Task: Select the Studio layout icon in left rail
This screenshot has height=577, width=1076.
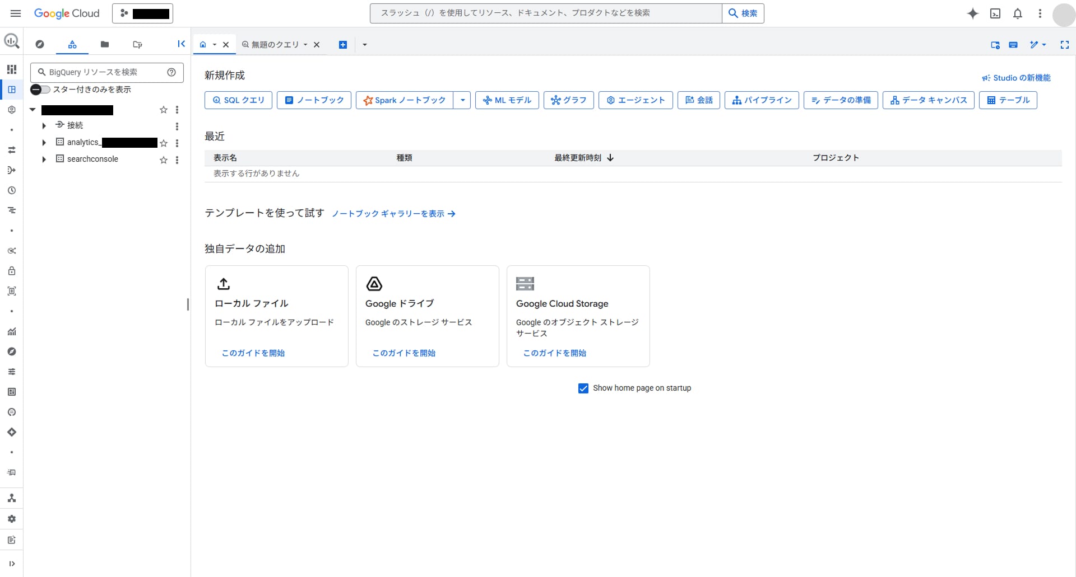Action: click(x=12, y=90)
